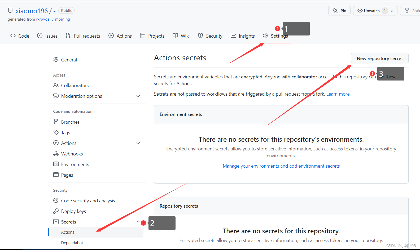Click the Wiki open-book icon
This screenshot has width=420, height=250.
(x=175, y=35)
